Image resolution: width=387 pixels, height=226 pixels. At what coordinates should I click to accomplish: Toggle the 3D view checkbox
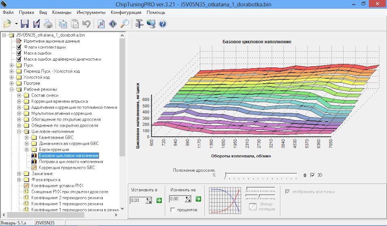pyautogui.click(x=313, y=175)
